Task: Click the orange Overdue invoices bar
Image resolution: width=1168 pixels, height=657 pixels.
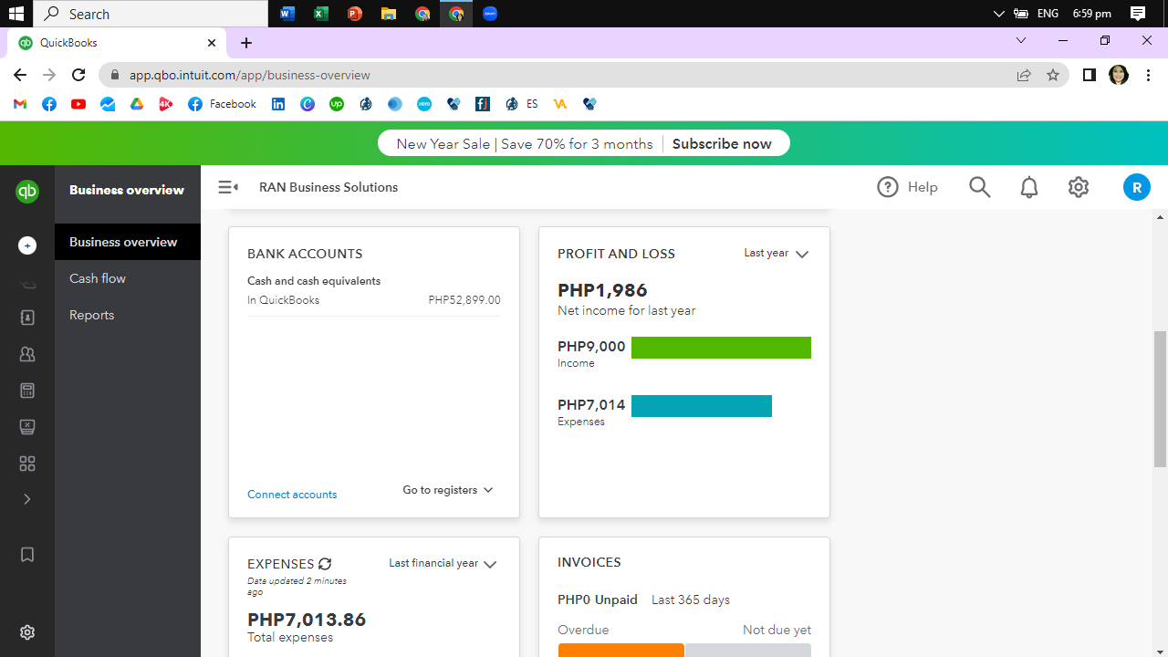Action: pos(620,650)
